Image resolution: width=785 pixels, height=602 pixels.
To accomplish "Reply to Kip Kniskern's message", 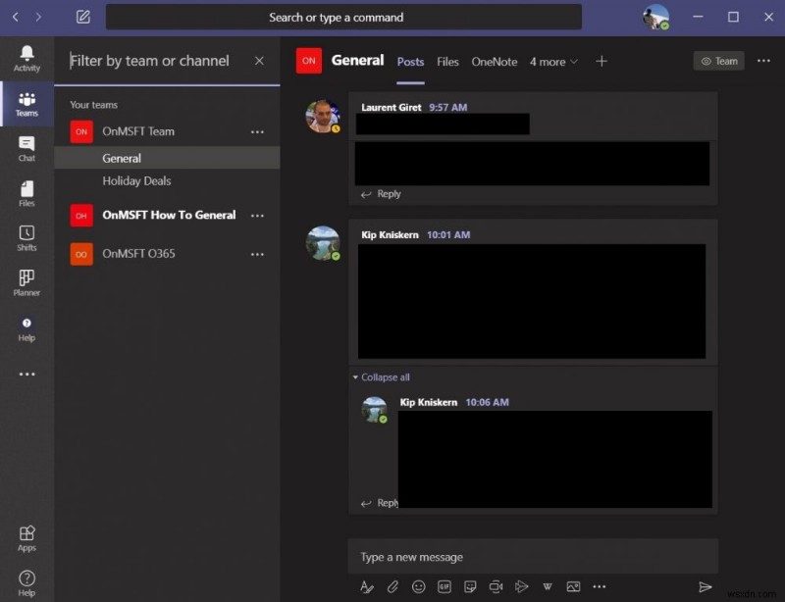I will [x=386, y=503].
